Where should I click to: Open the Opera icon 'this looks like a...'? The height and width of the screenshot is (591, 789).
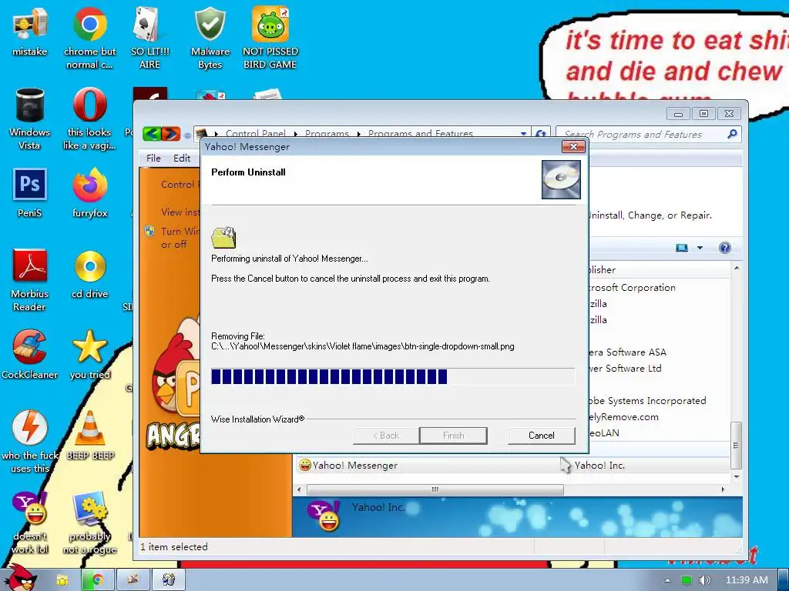pyautogui.click(x=89, y=119)
